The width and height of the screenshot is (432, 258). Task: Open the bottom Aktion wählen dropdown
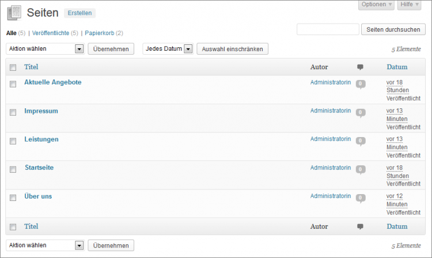(x=46, y=245)
